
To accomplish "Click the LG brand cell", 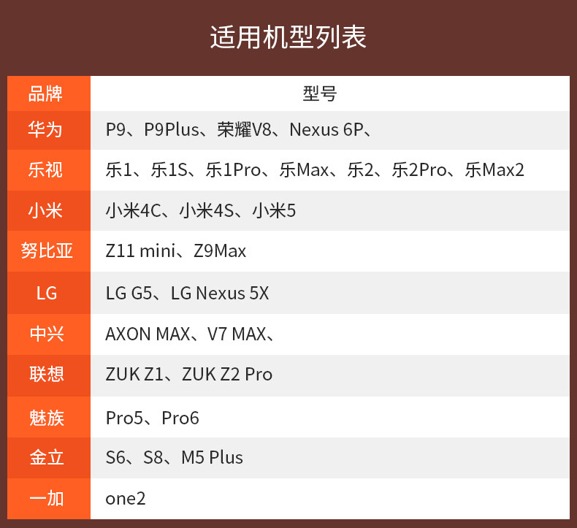I will (49, 293).
